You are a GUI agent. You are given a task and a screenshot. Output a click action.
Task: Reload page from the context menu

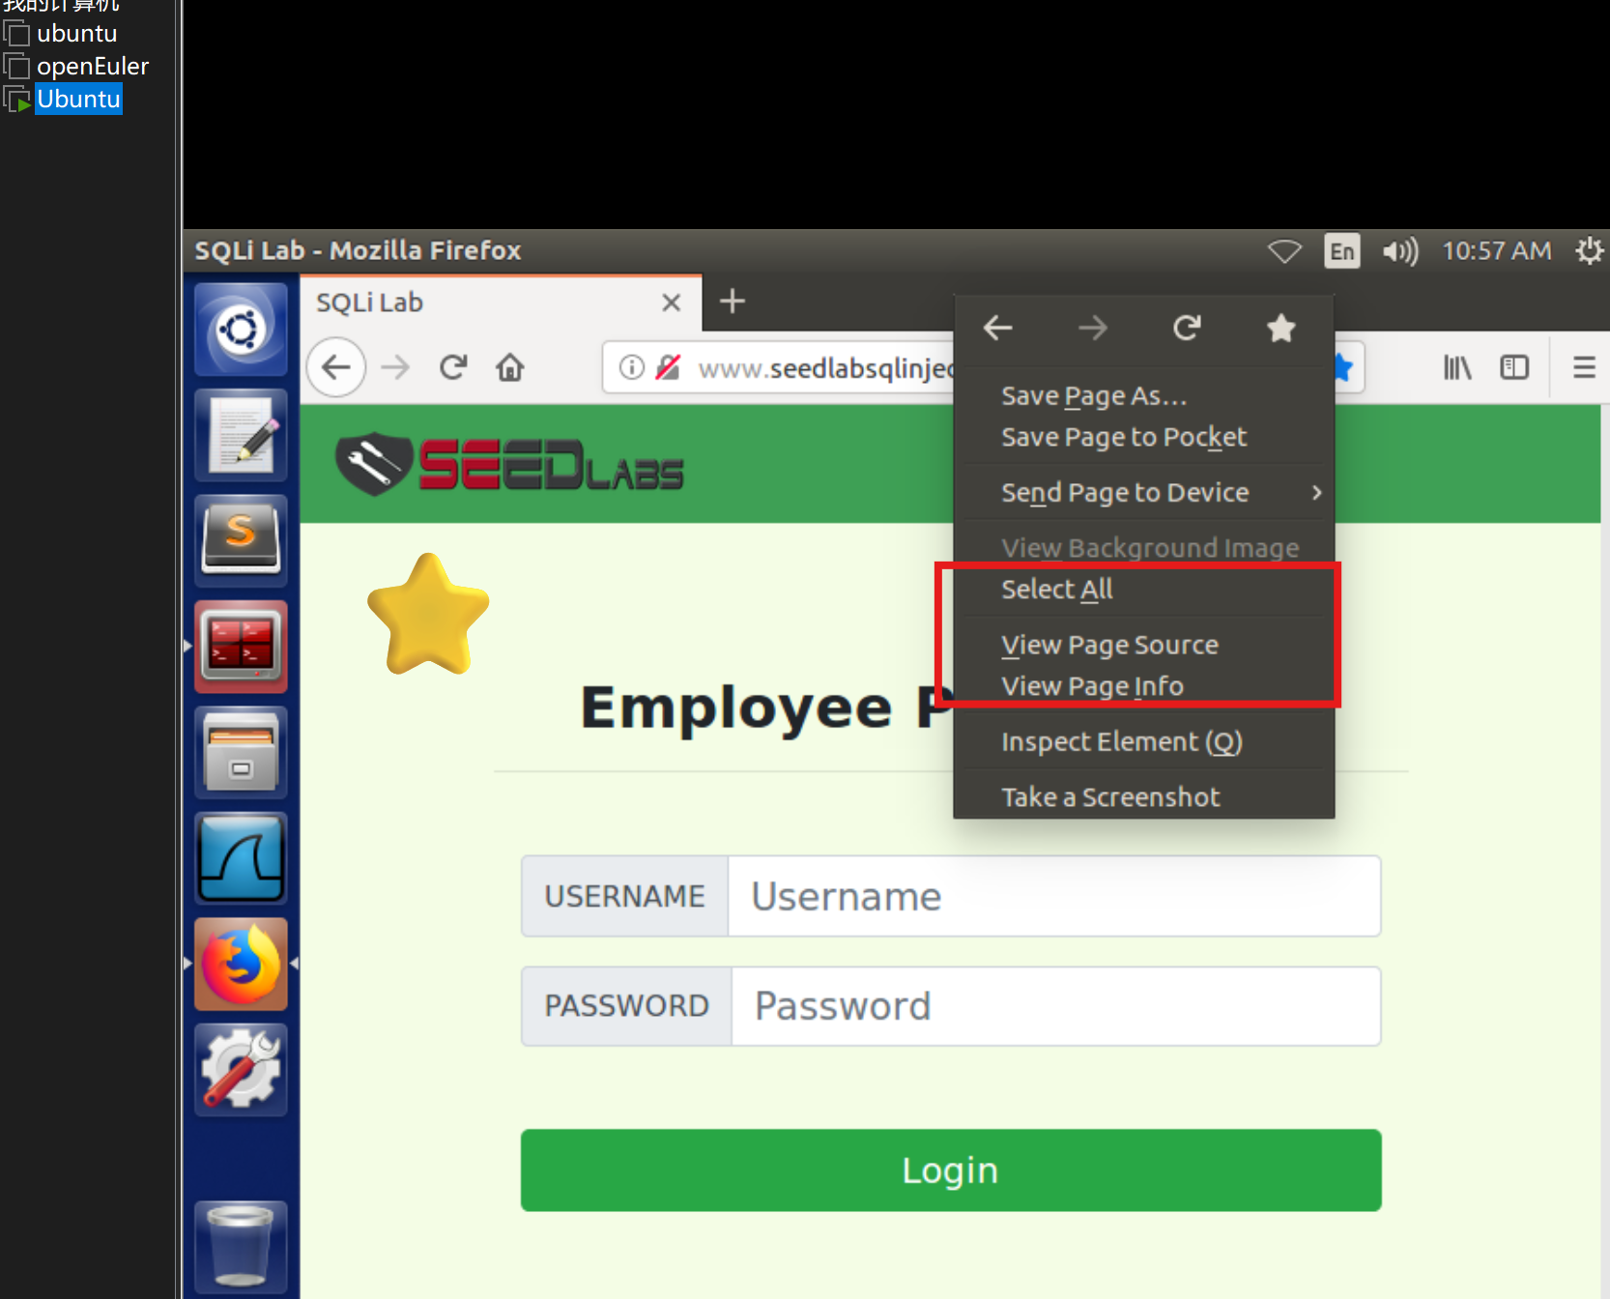click(1187, 329)
